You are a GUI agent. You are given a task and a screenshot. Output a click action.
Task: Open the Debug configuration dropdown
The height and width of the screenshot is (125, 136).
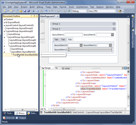(86, 11)
